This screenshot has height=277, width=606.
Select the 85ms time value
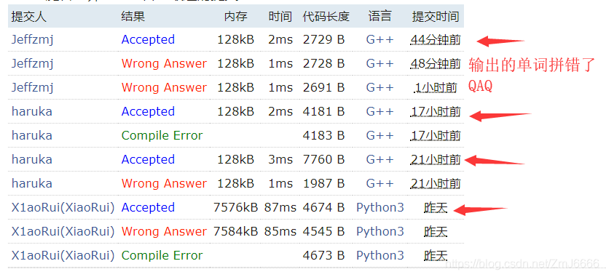tap(280, 231)
